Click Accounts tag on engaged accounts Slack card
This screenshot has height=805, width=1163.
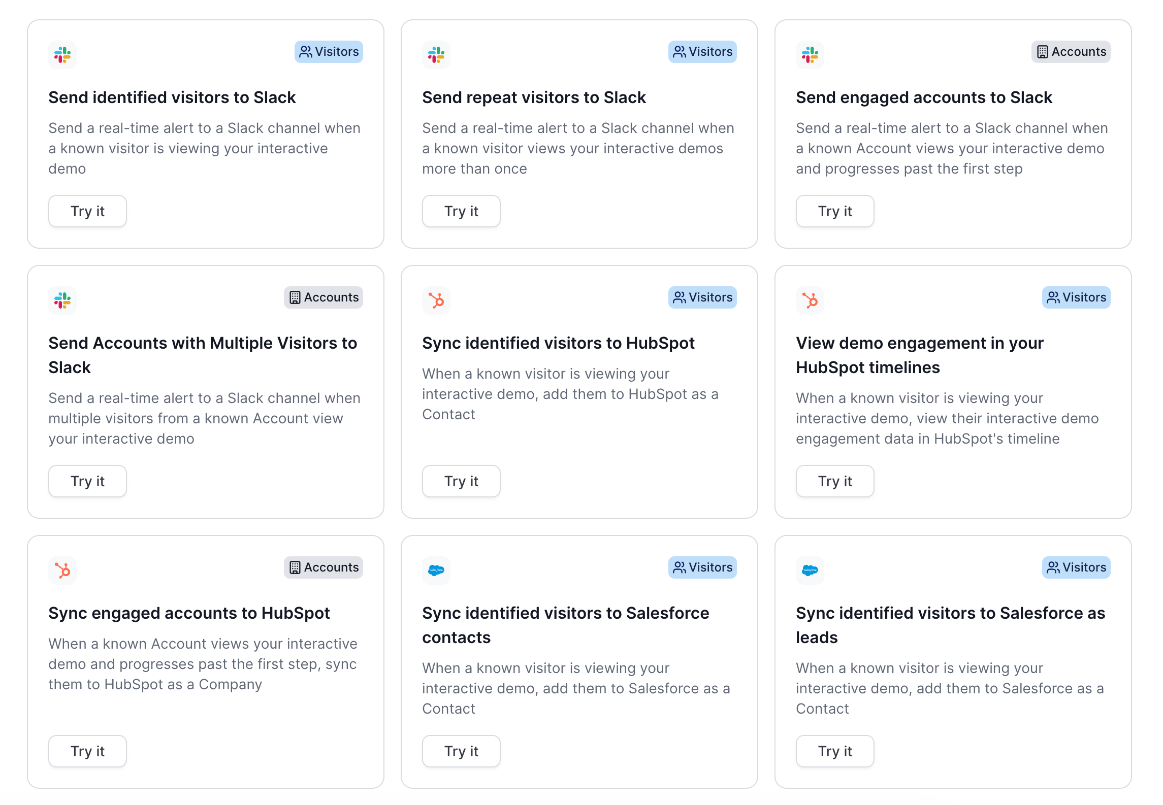(1071, 52)
